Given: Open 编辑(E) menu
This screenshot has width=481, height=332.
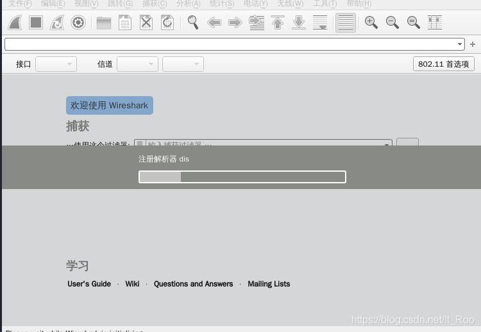Looking at the screenshot, I should [x=53, y=3].
